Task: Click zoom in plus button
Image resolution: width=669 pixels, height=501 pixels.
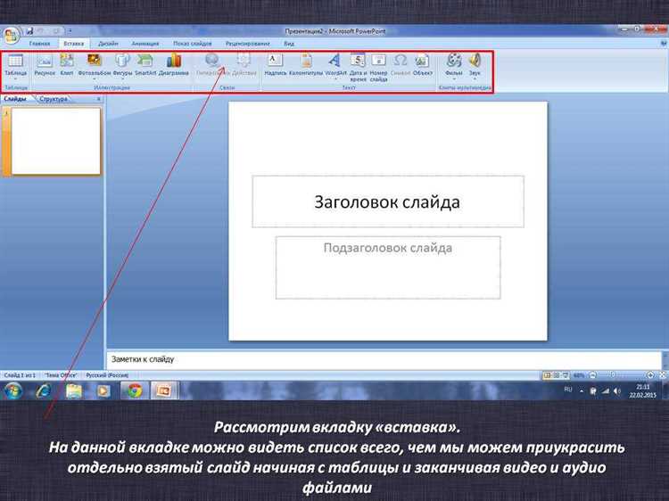Action: coord(650,375)
